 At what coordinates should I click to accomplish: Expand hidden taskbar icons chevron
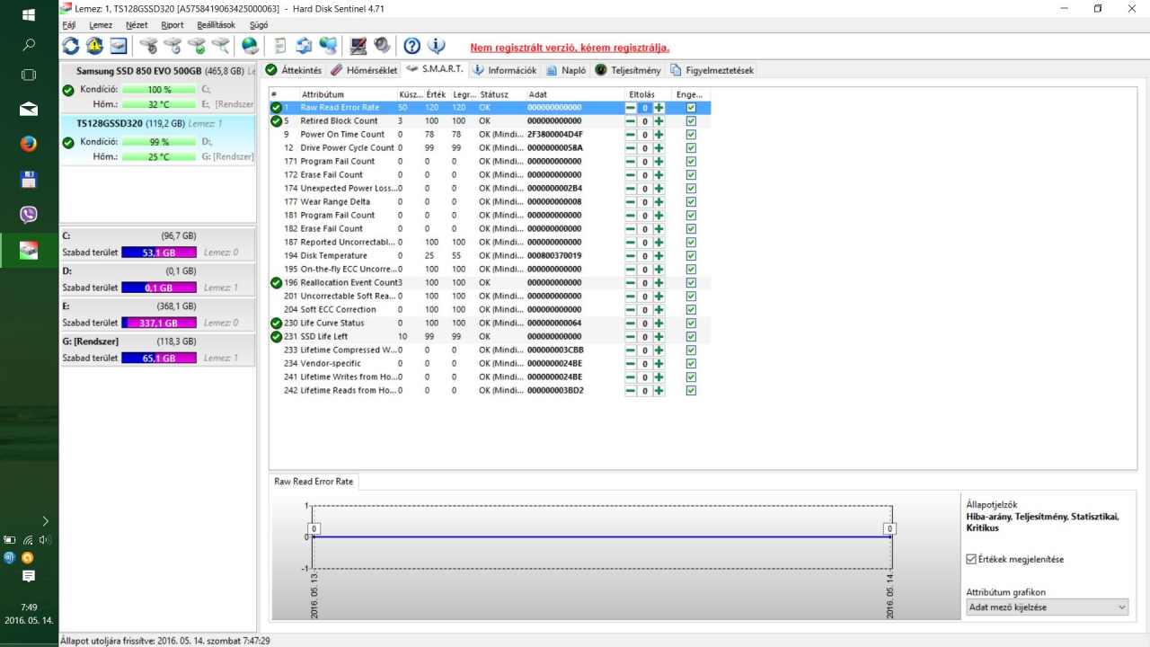coord(45,520)
